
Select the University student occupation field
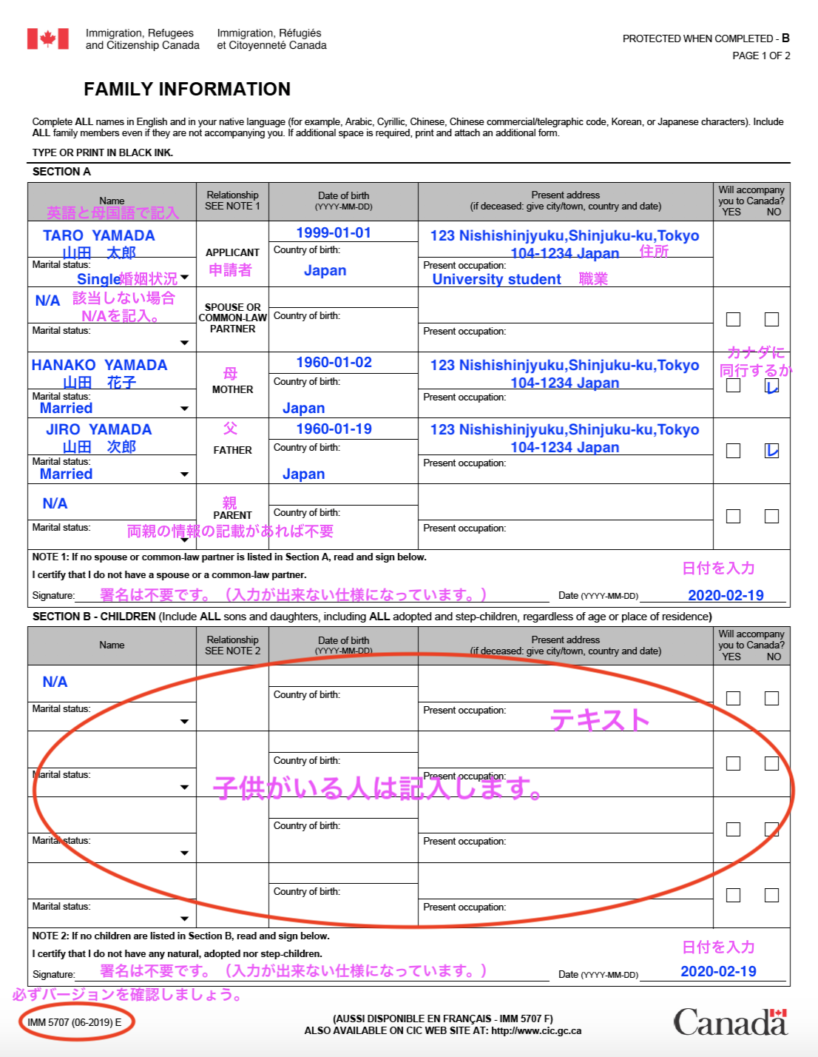click(x=496, y=279)
